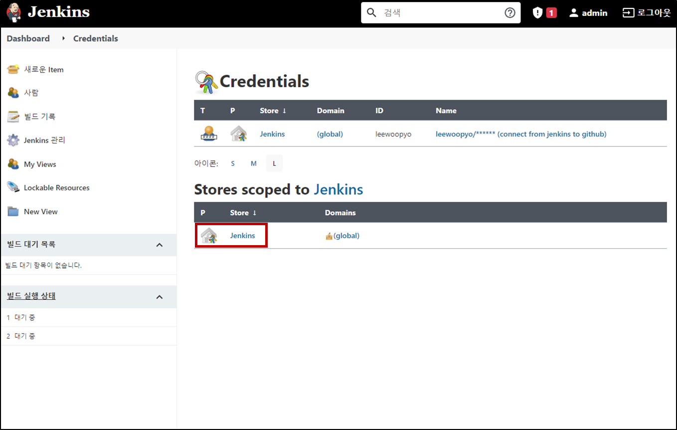Collapse the 빌드 실행 상태 panel chevron
Viewport: 677px width, 430px height.
click(x=160, y=297)
